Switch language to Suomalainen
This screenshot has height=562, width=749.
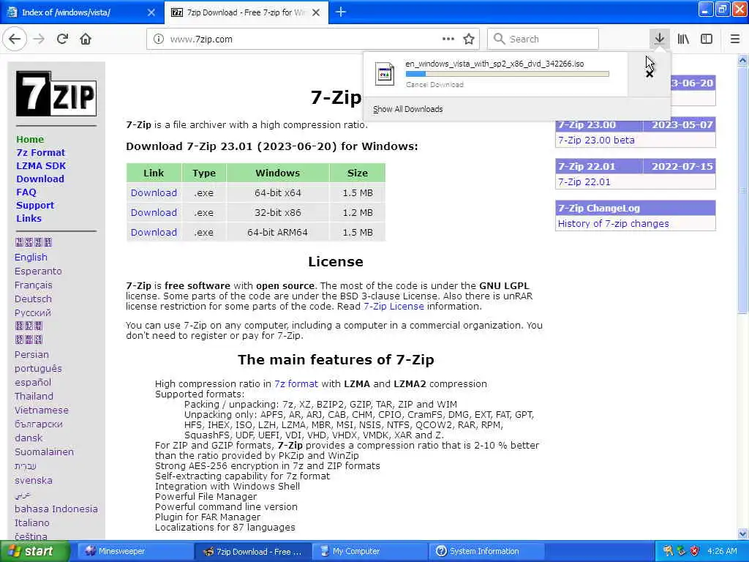click(44, 452)
